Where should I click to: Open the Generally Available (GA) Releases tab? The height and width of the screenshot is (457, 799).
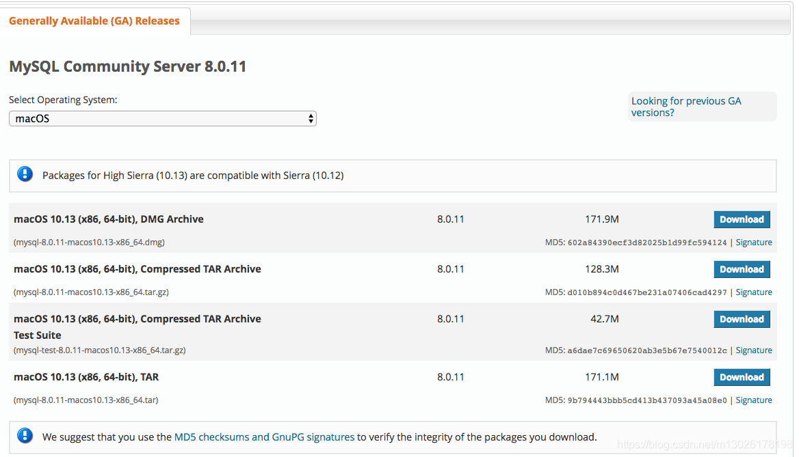coord(94,21)
